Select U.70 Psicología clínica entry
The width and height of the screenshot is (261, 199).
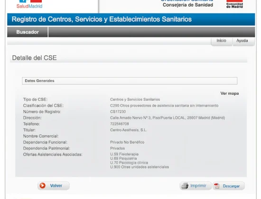(129, 163)
